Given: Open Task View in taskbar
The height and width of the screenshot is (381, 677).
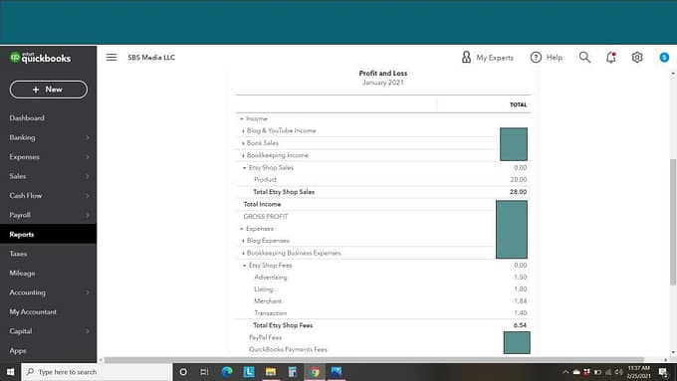Looking at the screenshot, I should (x=205, y=372).
